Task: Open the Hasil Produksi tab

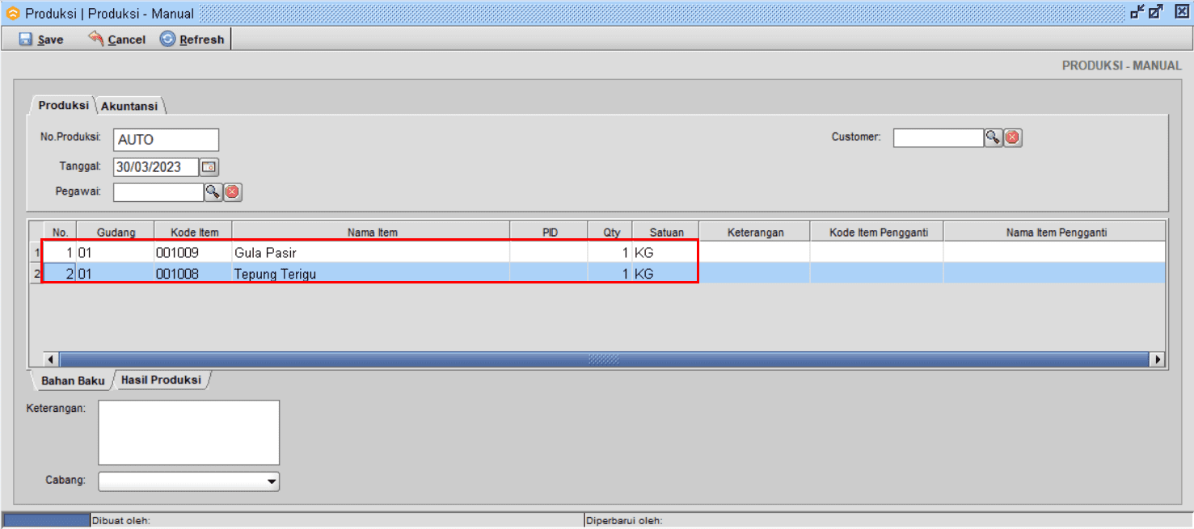Action: tap(161, 380)
